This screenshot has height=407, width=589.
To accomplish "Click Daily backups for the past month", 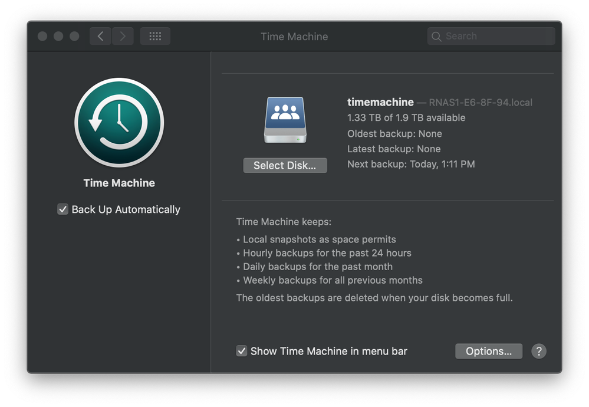I will (x=318, y=267).
